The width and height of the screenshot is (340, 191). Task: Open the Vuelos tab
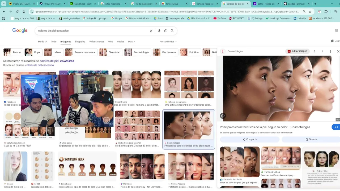[x=121, y=42]
